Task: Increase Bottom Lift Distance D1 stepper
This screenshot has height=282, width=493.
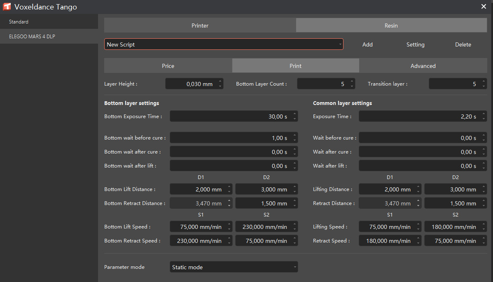Action: click(229, 187)
